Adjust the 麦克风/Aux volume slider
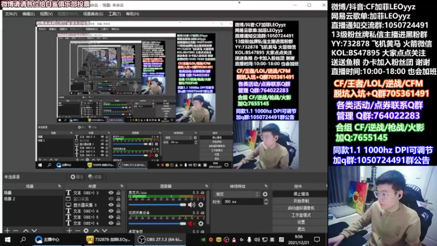This screenshot has width=437, height=246. pos(157,204)
